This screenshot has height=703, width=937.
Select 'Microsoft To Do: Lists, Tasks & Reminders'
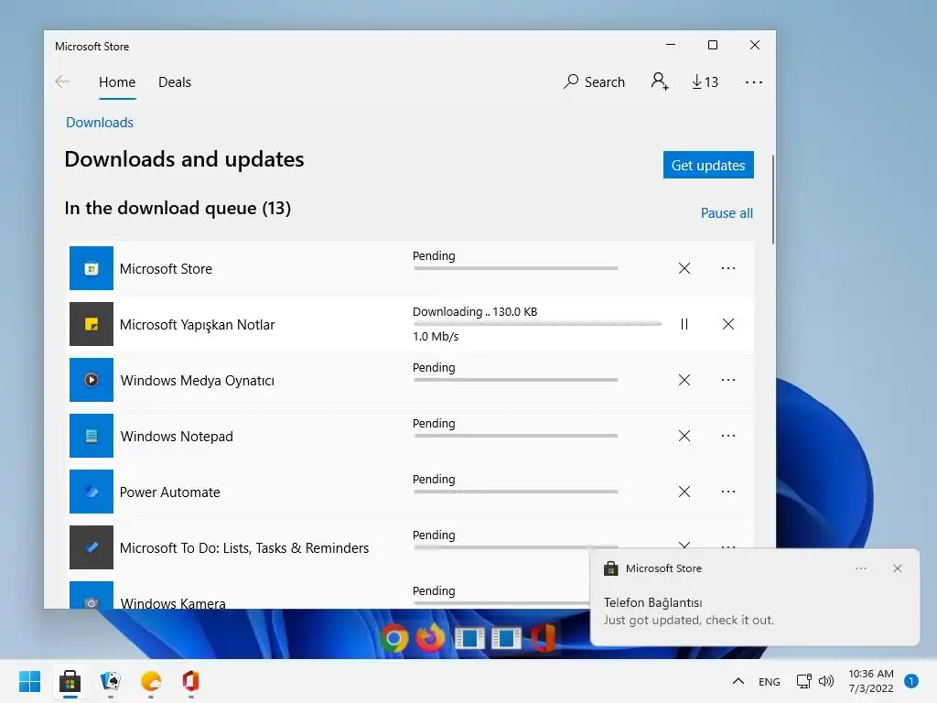point(244,548)
